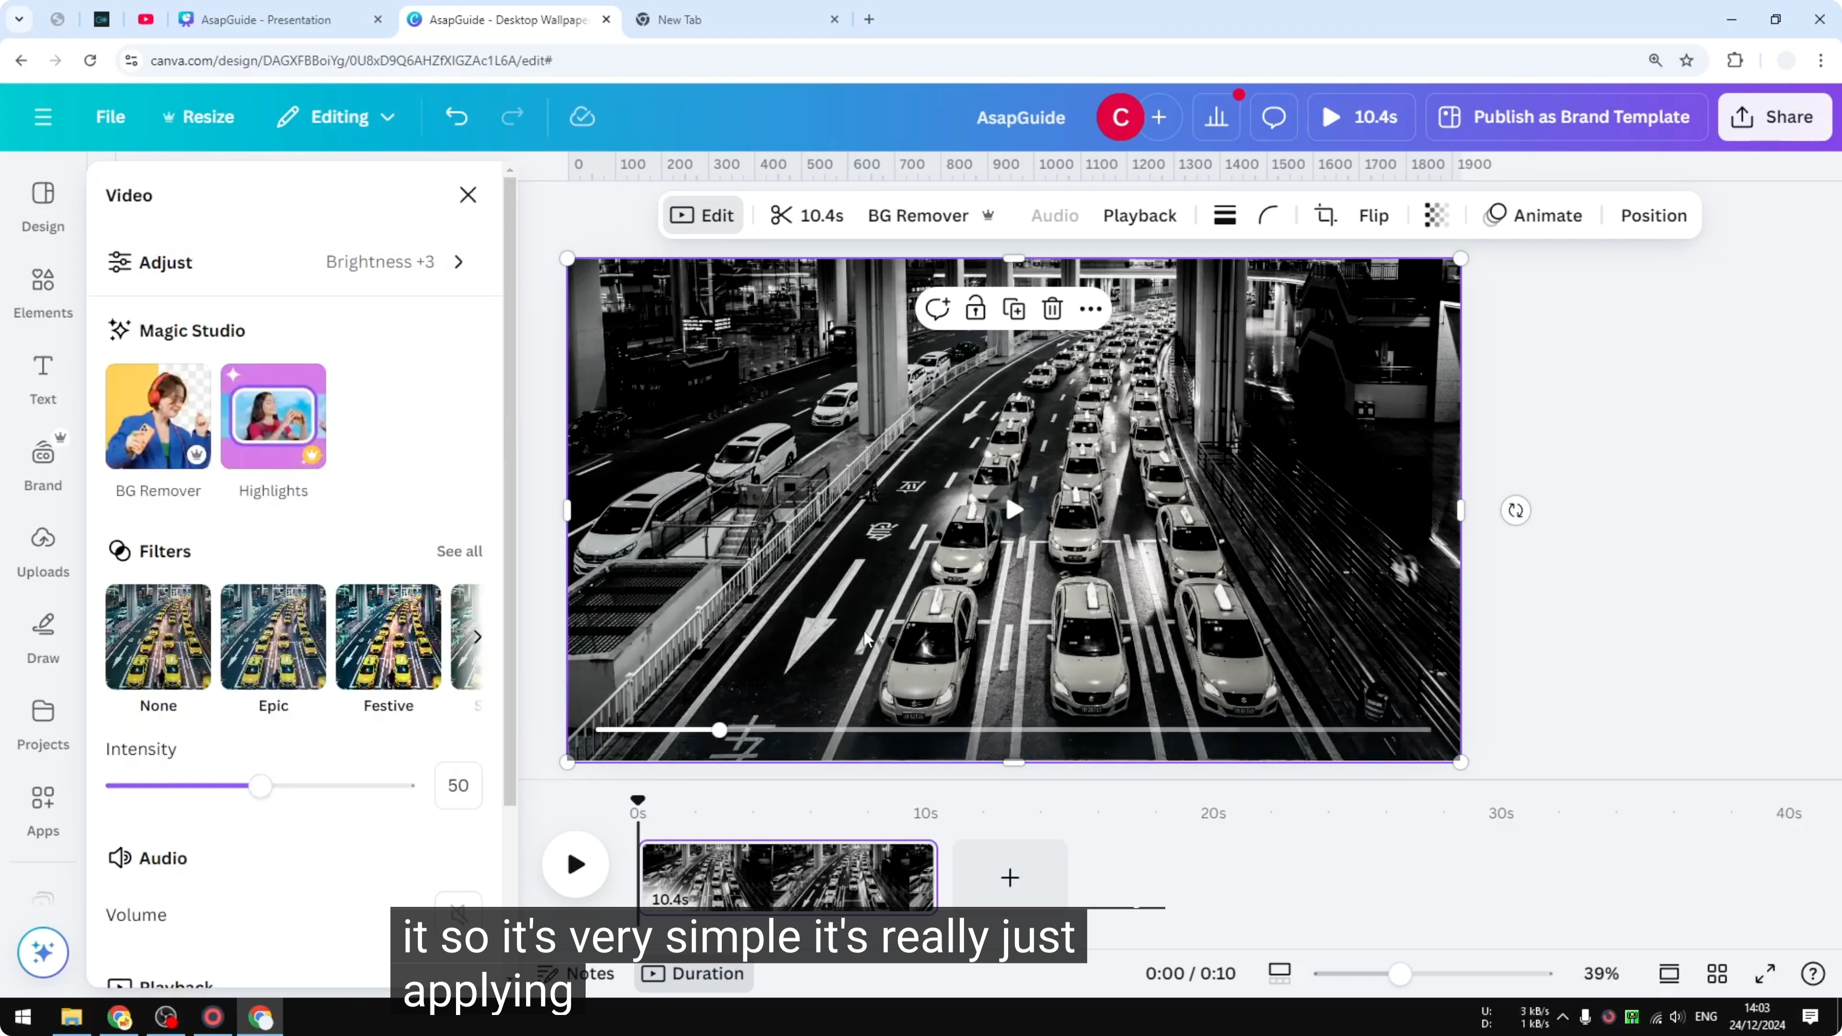Open See all filters
1842x1036 pixels.
point(458,551)
